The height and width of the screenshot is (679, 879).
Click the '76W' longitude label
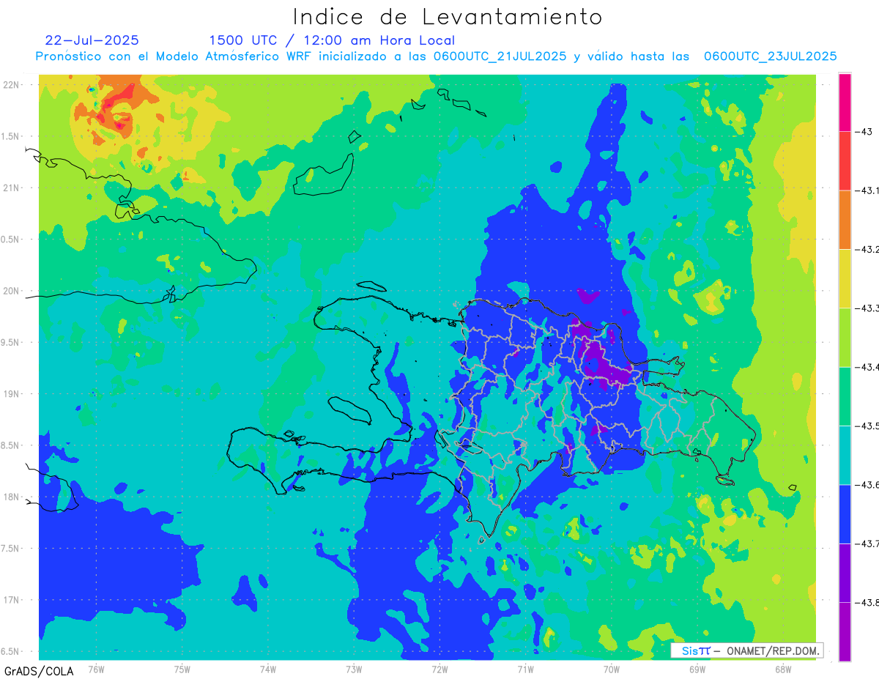(x=96, y=669)
